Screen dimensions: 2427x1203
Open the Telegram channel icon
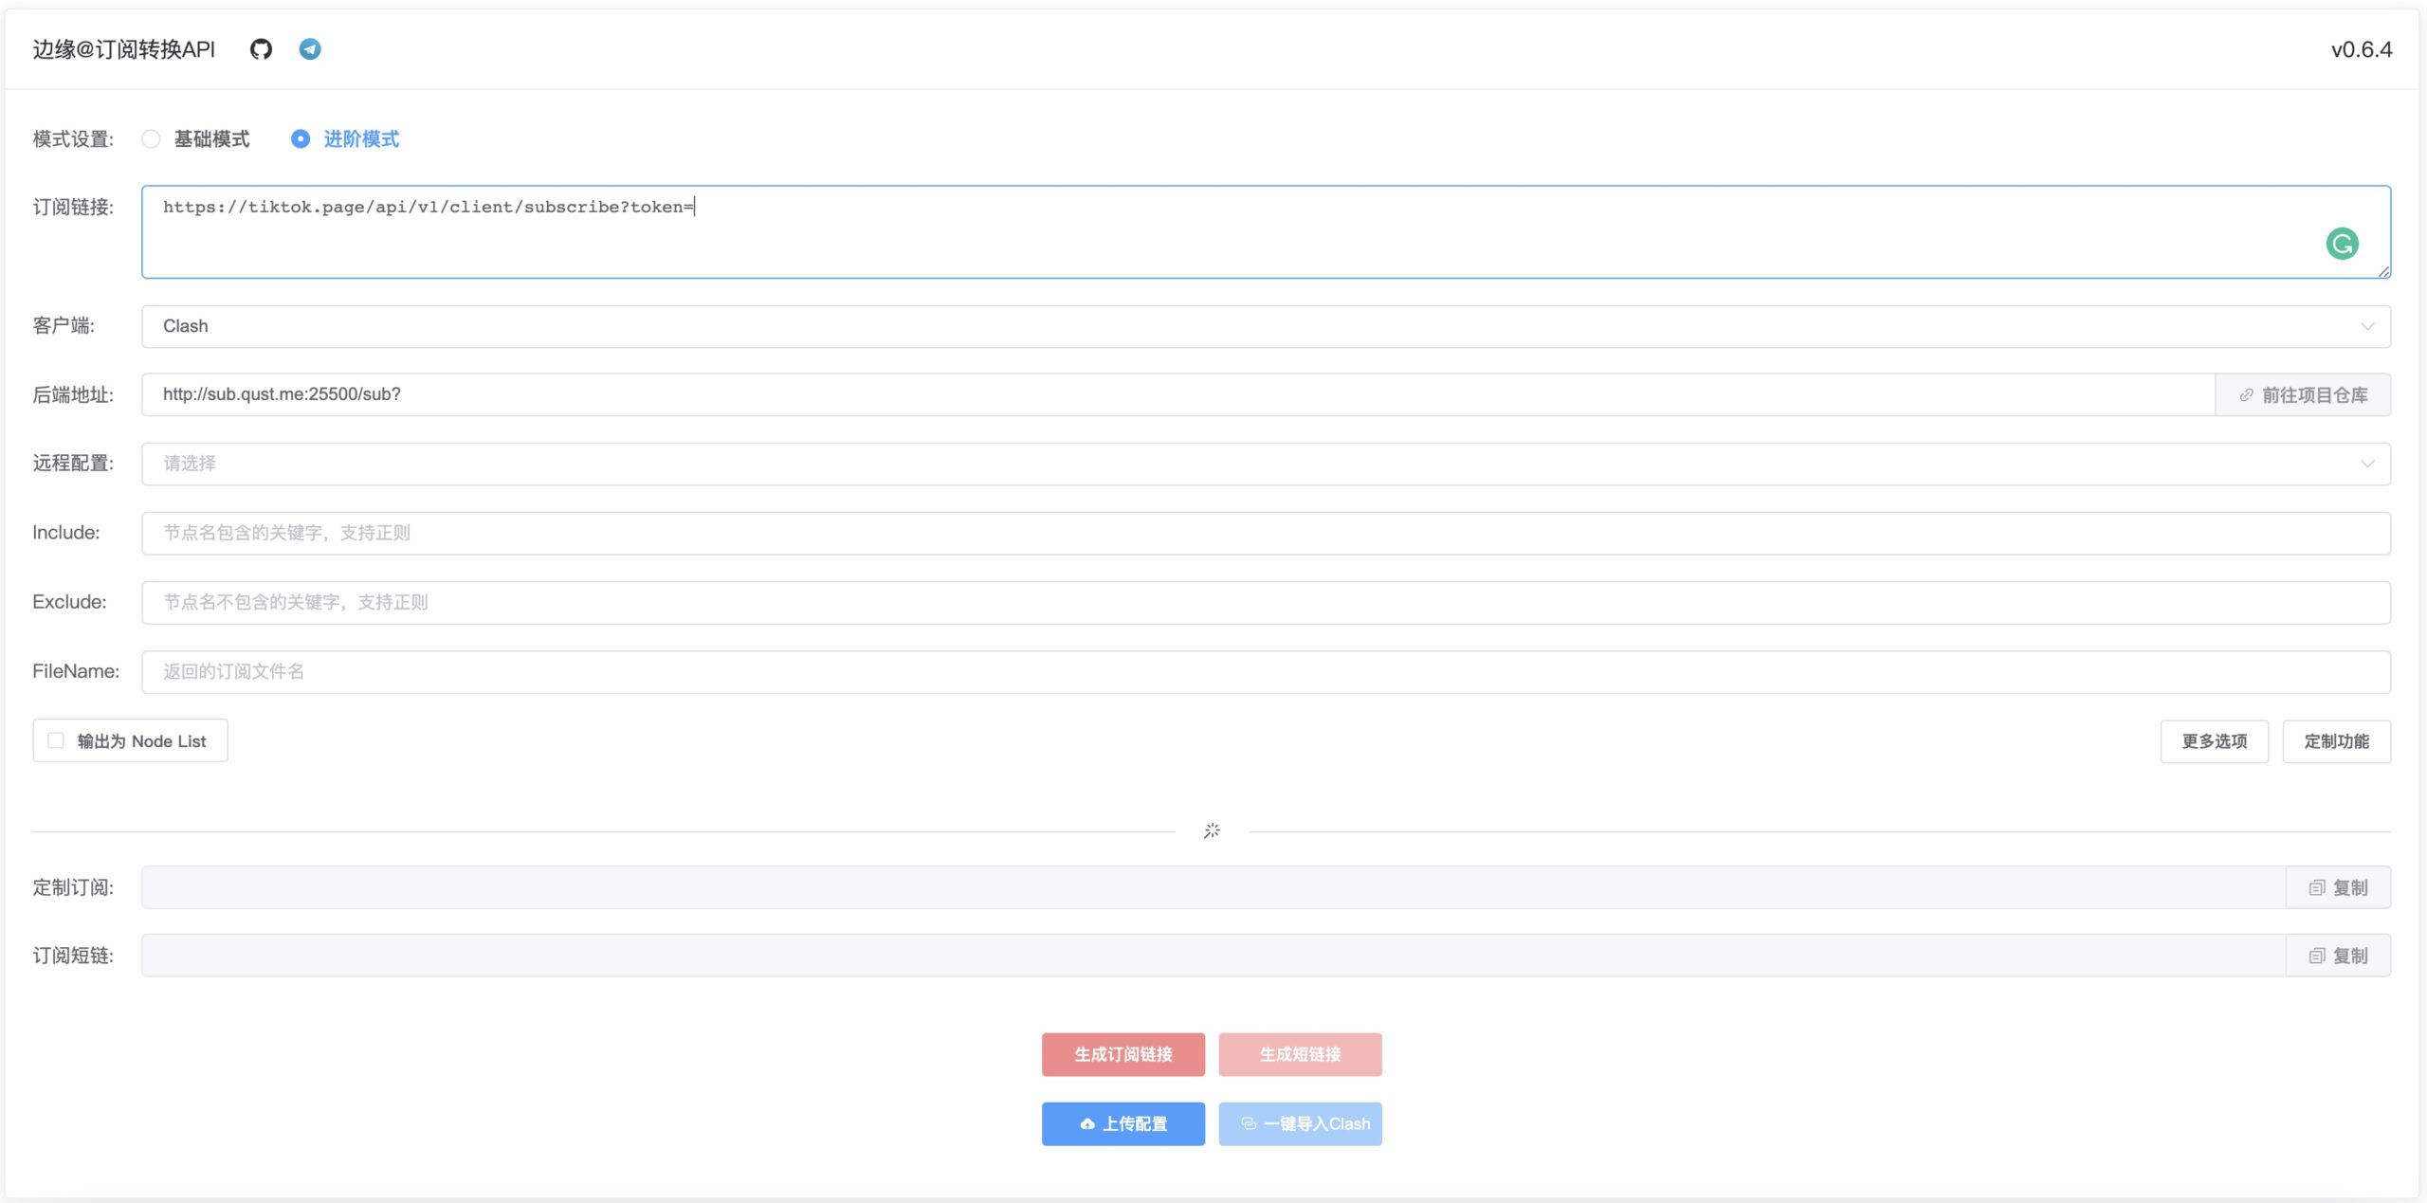[x=310, y=49]
